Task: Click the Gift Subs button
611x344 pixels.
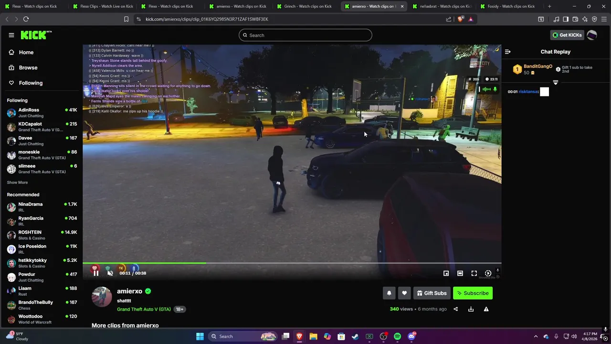Action: point(432,293)
